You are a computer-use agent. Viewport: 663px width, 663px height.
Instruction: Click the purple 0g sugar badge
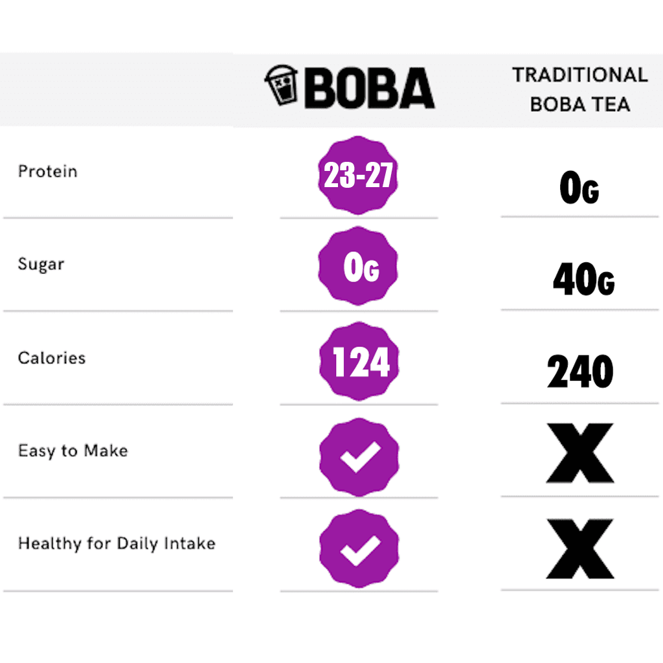coord(358,266)
